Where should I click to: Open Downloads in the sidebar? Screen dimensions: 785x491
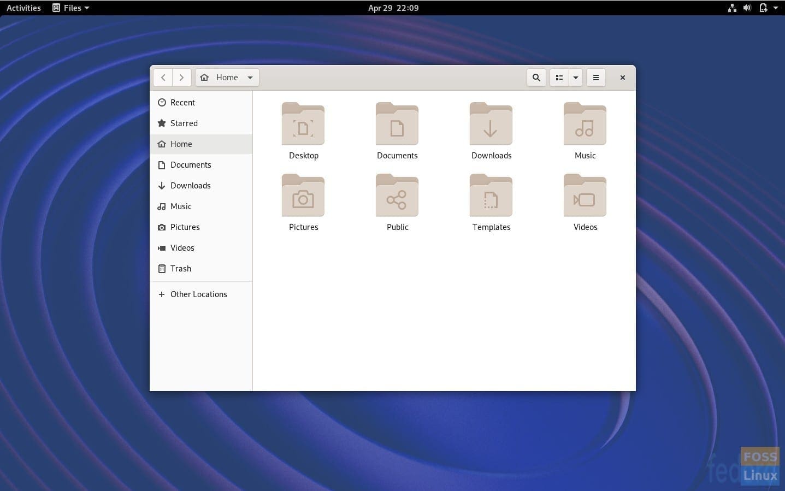(x=201, y=186)
